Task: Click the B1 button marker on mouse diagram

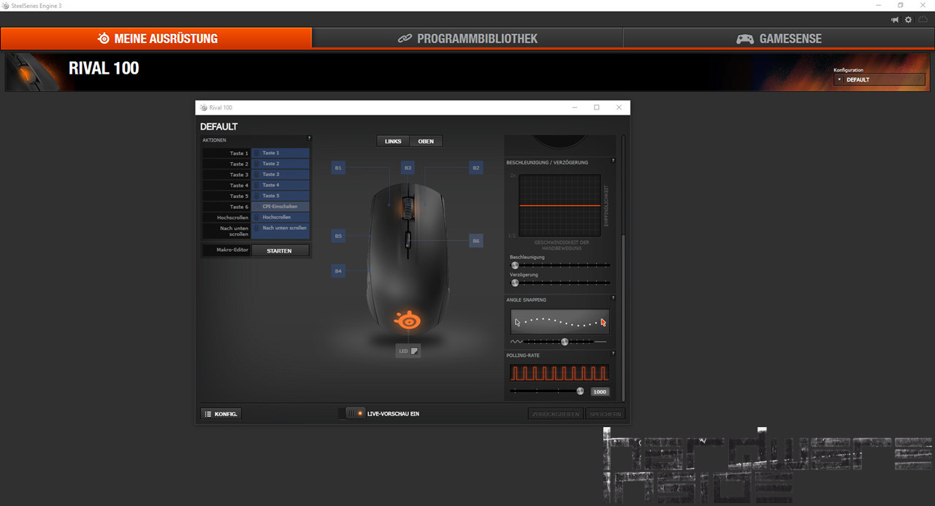Action: click(338, 168)
